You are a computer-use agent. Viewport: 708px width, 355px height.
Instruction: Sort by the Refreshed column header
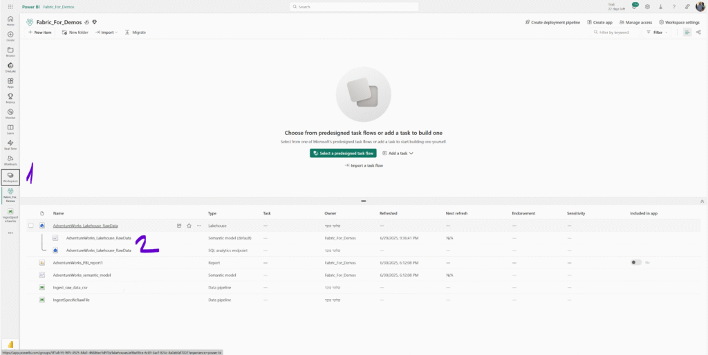point(389,213)
